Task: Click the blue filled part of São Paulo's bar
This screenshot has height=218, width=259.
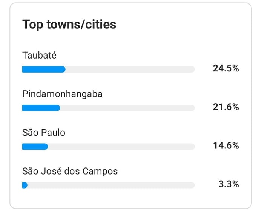Action: point(35,147)
